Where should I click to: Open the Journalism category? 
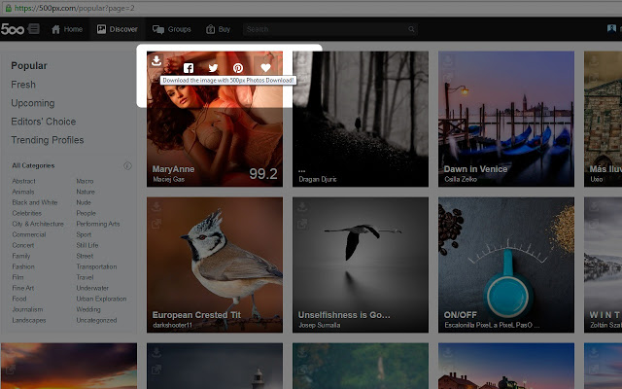[x=27, y=309]
